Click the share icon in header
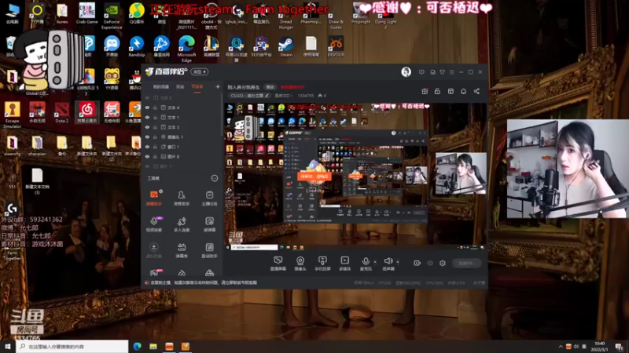This screenshot has height=353, width=629. (476, 91)
